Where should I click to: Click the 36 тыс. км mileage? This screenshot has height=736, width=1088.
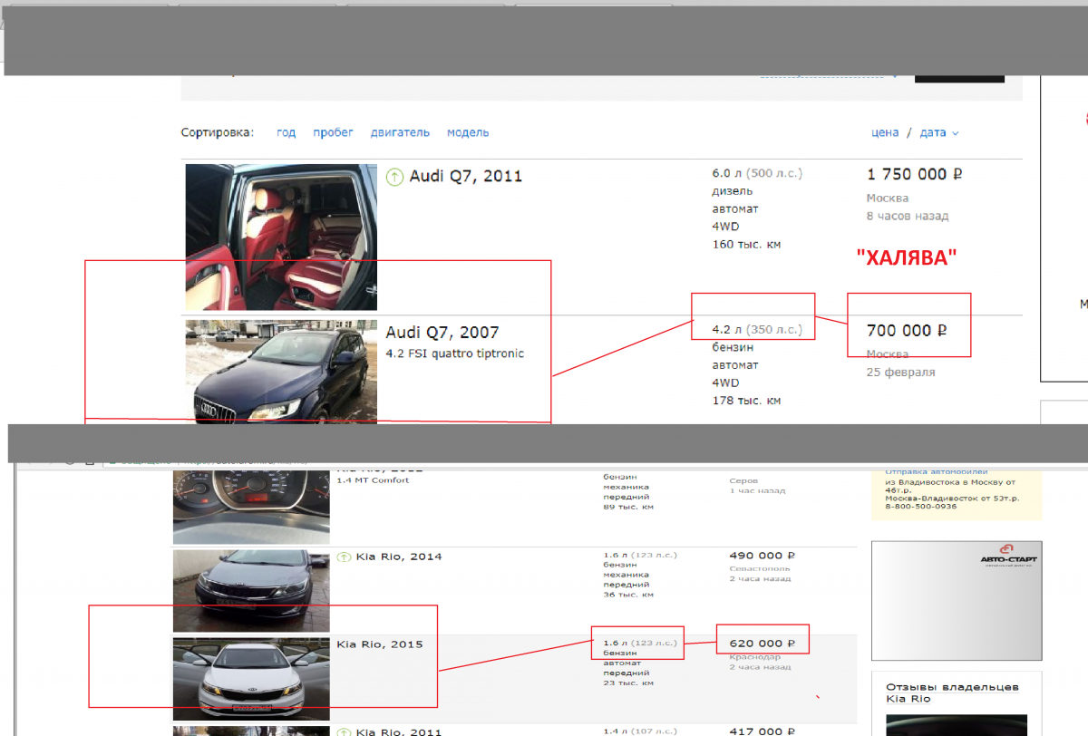628,595
